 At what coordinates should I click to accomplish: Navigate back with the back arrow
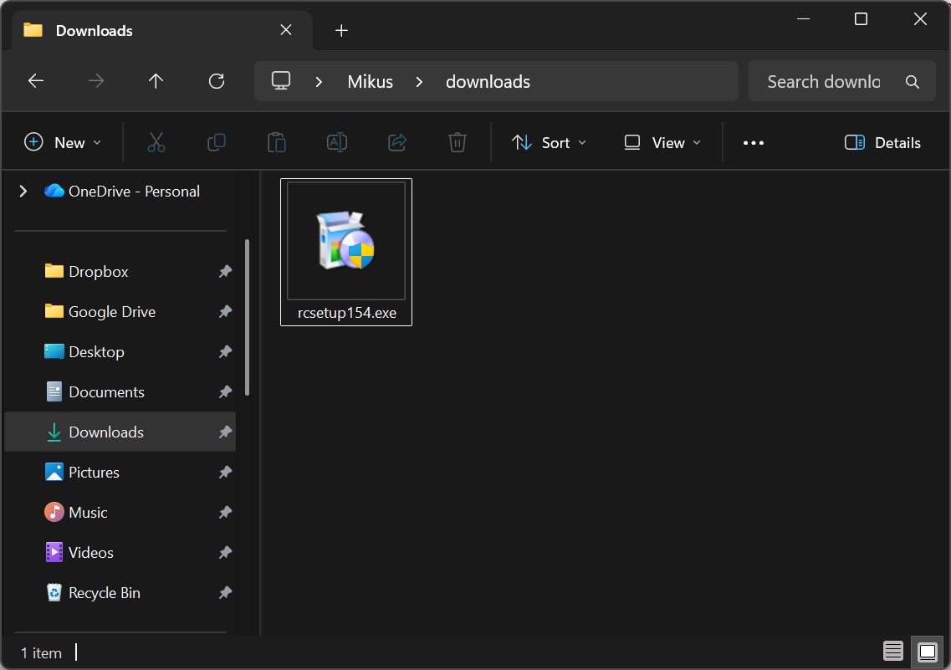(36, 81)
